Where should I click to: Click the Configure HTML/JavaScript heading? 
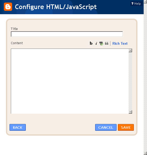click(x=56, y=7)
